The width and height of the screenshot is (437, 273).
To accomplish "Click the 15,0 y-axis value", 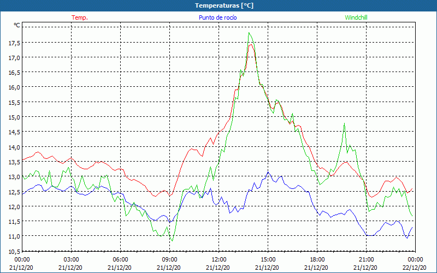I will 15,117.
